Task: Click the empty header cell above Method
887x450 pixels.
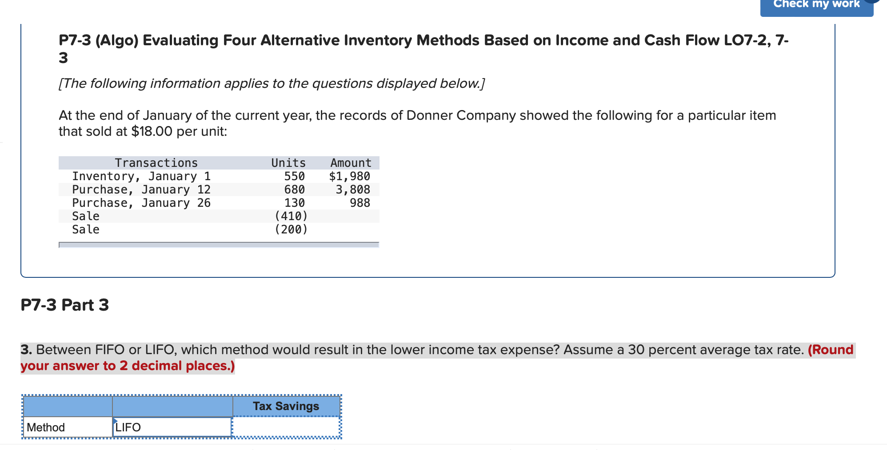Action: click(x=67, y=405)
